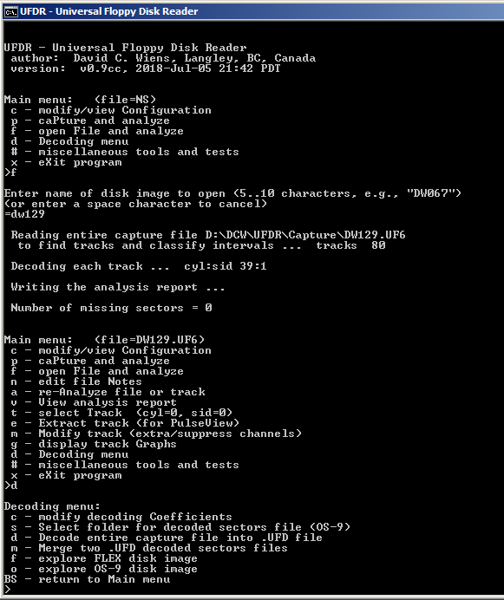Click 'Extract track (for PulseView)' entry

(x=125, y=423)
